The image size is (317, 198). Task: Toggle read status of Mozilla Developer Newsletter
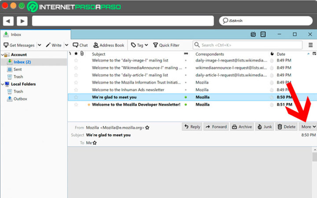186,105
